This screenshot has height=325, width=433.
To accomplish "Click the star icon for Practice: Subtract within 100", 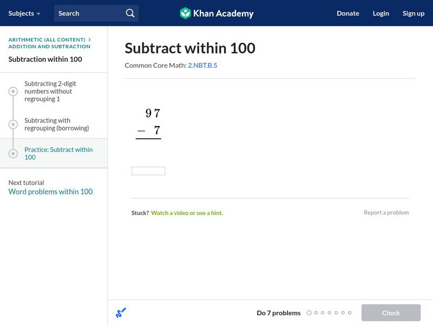I will pos(13,154).
